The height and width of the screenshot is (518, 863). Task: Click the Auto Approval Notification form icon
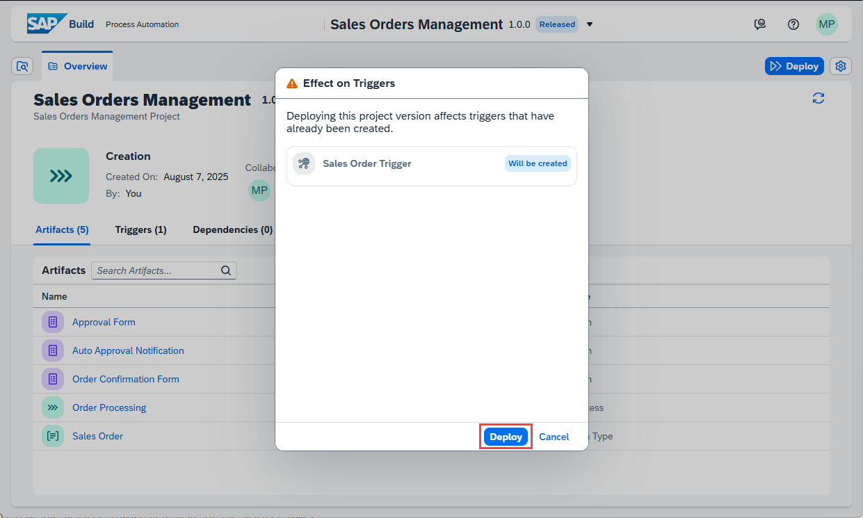[x=53, y=350]
